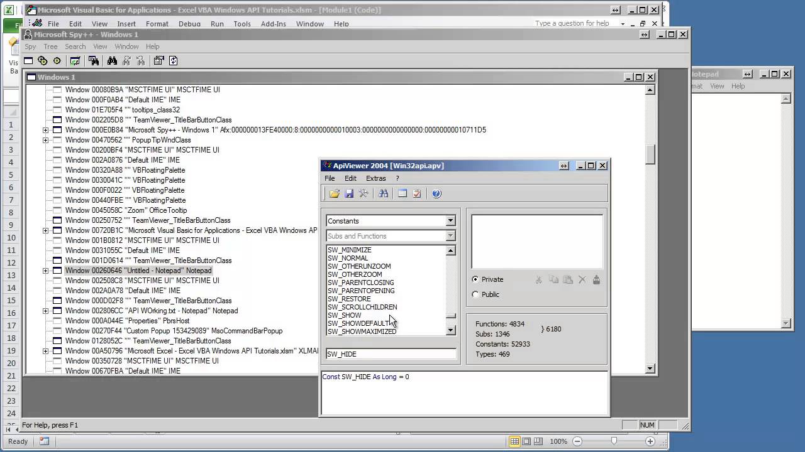Click the ApiViewer copy icon

553,280
